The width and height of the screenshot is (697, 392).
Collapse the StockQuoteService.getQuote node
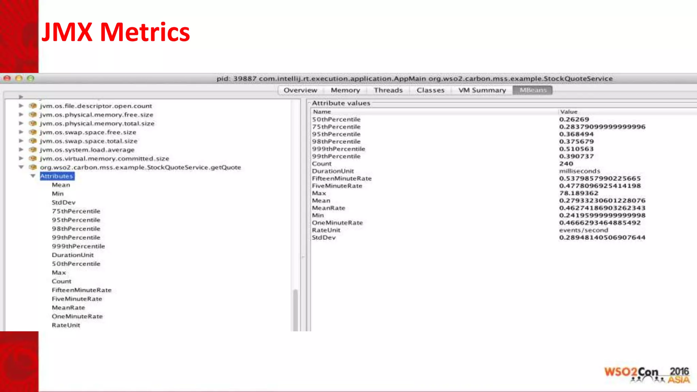coord(21,167)
